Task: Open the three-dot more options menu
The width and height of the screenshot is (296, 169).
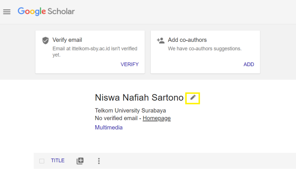Action: coord(99,161)
